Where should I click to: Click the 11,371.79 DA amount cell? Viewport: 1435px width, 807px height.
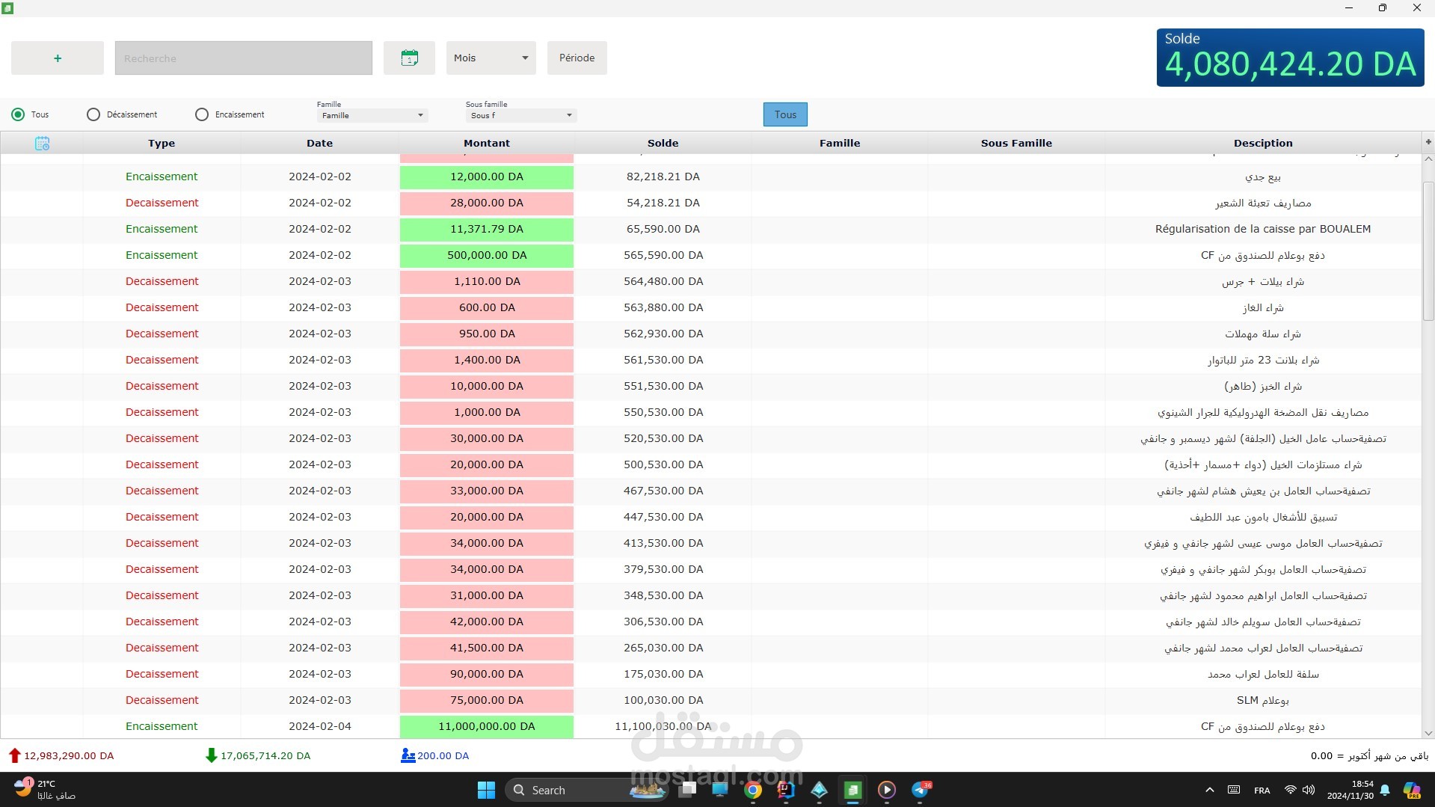(x=487, y=230)
